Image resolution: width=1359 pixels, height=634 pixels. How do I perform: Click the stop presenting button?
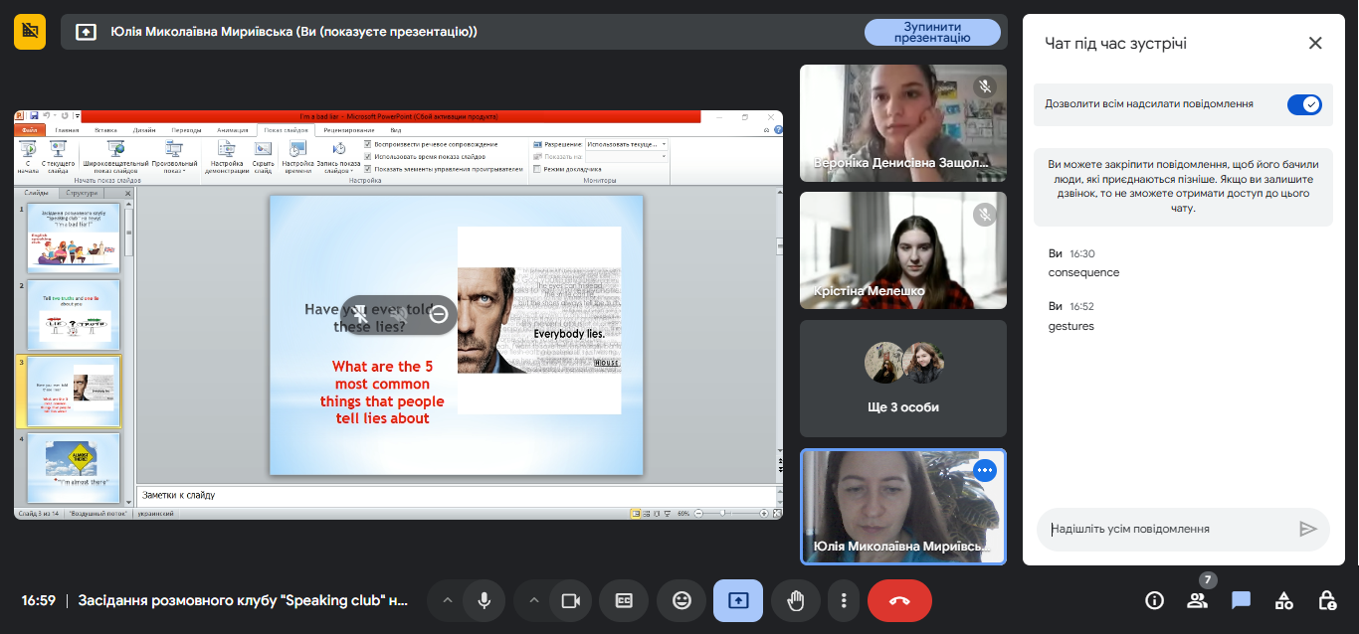coord(931,32)
